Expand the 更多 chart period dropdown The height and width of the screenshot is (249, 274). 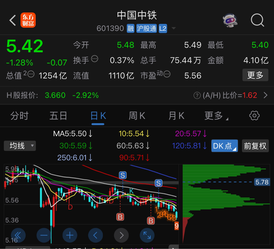pos(216,116)
